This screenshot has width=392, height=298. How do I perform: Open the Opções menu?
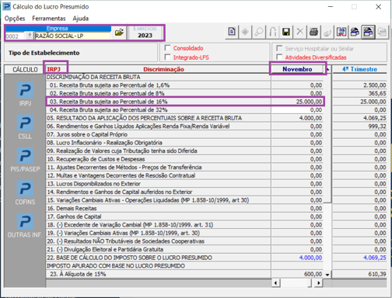(15, 19)
